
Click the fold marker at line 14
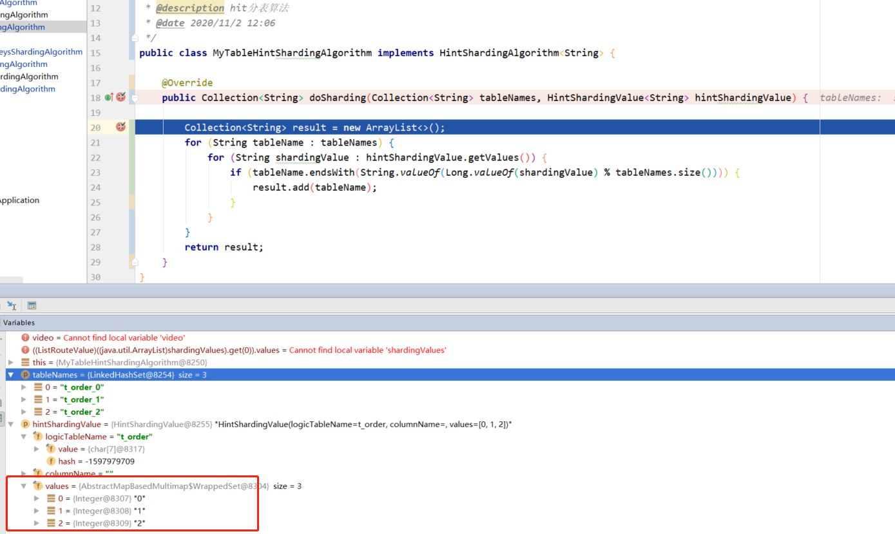135,38
